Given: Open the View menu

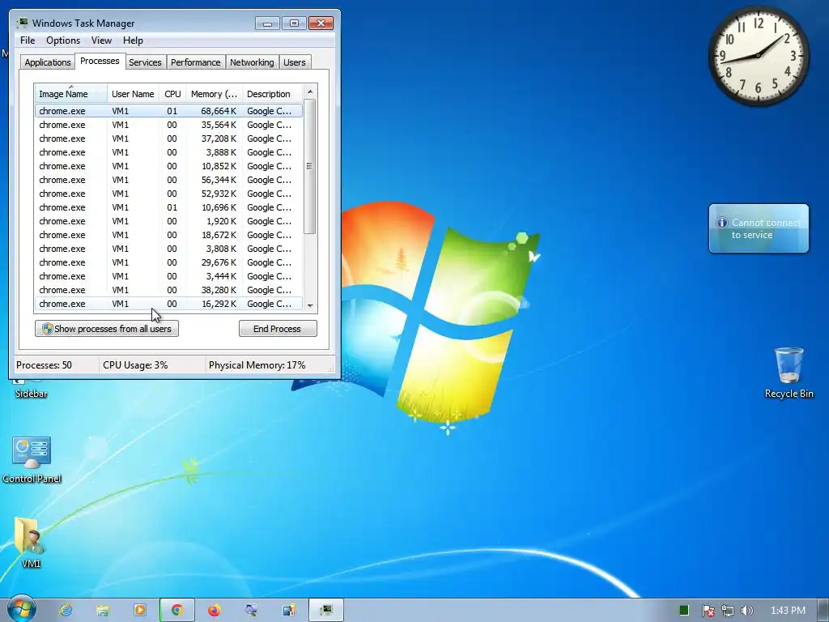Looking at the screenshot, I should click(x=101, y=40).
